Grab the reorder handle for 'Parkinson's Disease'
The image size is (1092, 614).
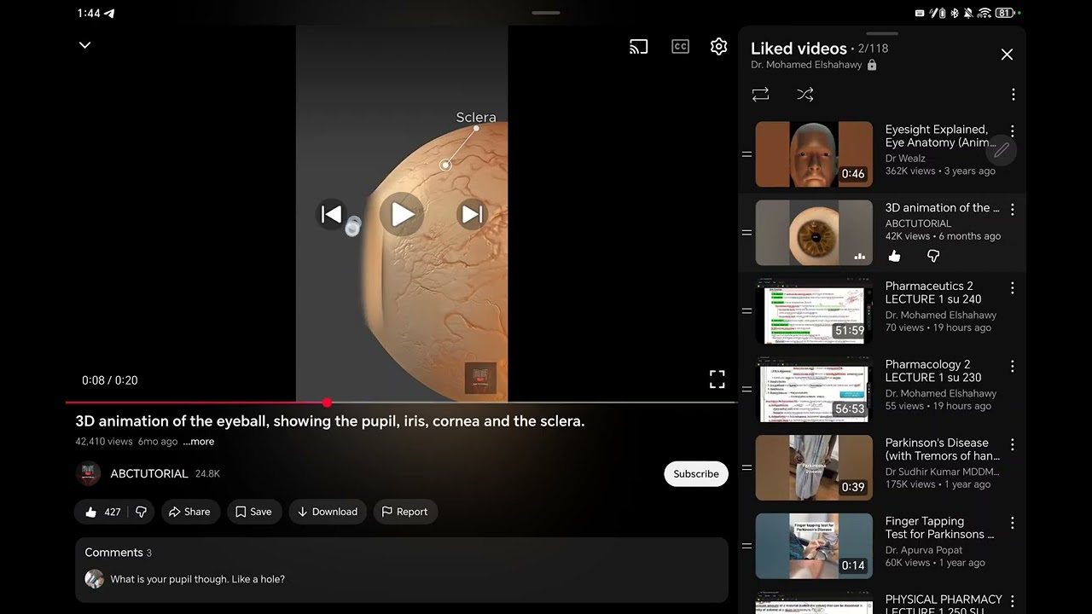[x=746, y=468]
